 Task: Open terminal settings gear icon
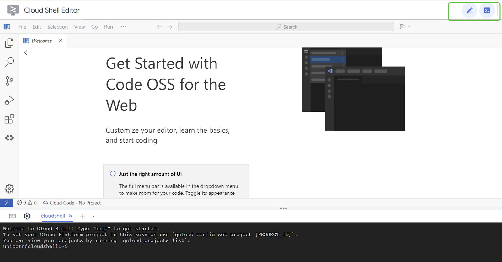click(x=27, y=216)
